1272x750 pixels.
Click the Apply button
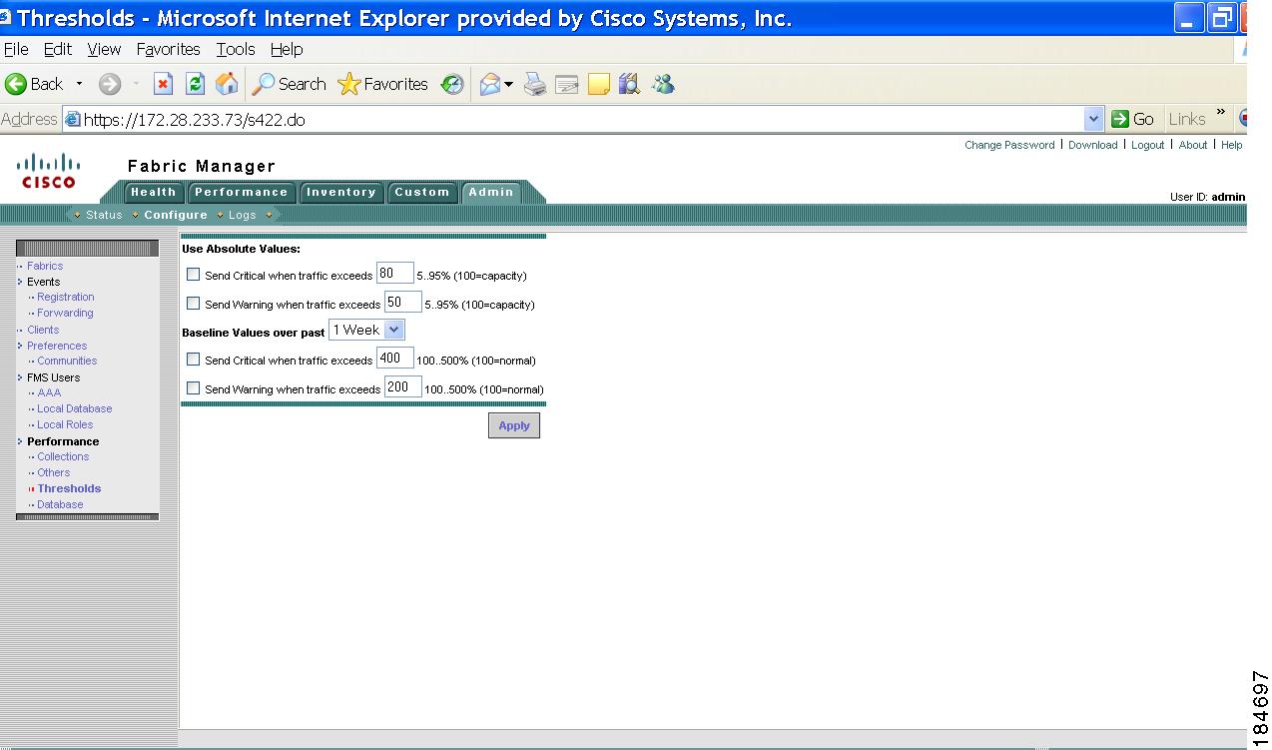pyautogui.click(x=514, y=425)
